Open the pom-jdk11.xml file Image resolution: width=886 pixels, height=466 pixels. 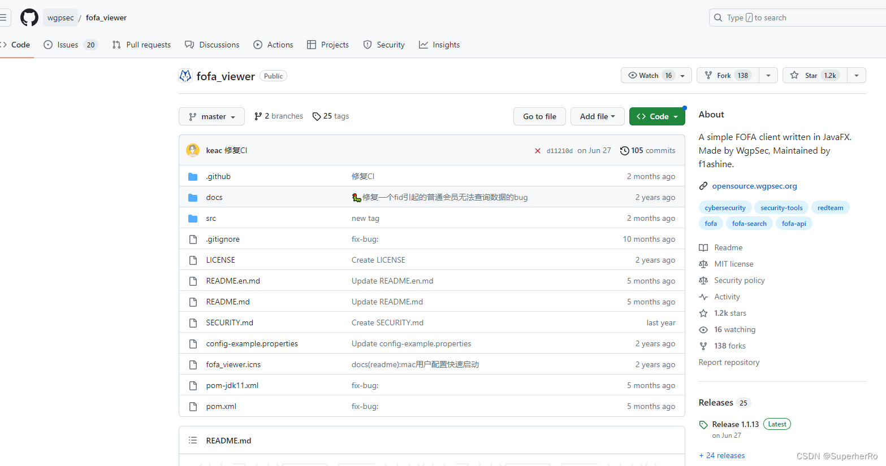[232, 386]
